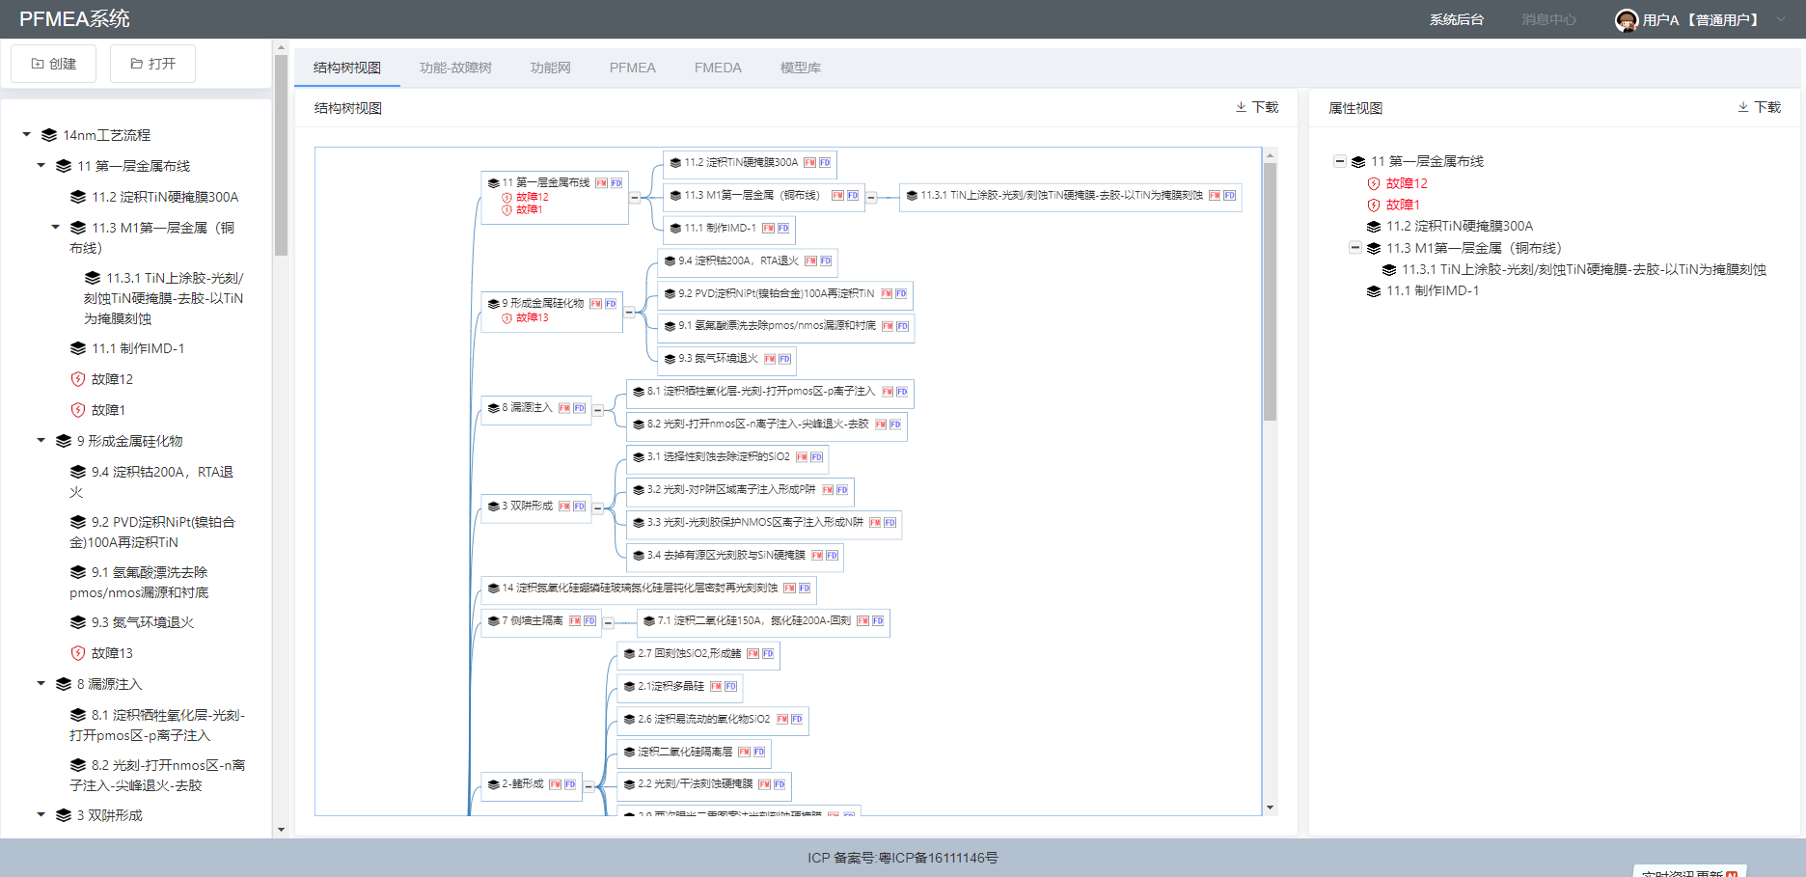
Task: Open user menu dropdown arrow
Action: click(1781, 19)
